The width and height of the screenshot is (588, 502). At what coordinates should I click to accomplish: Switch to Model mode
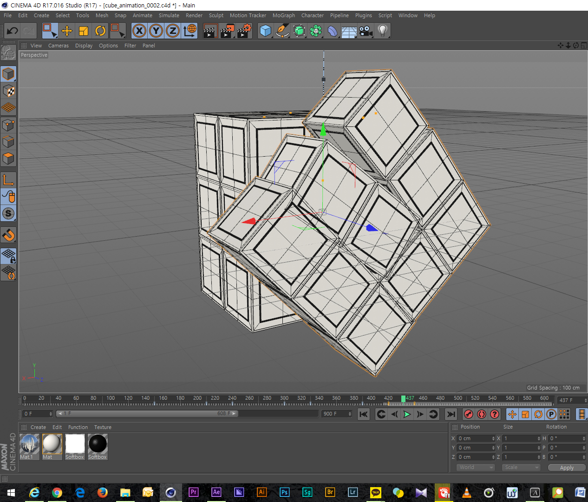[x=8, y=74]
